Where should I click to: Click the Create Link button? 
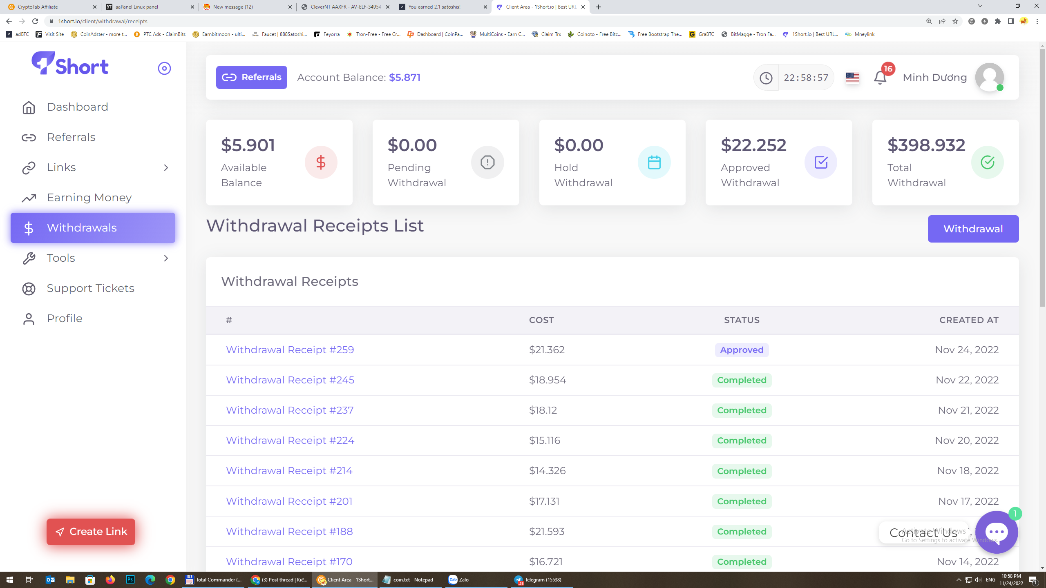pyautogui.click(x=91, y=532)
